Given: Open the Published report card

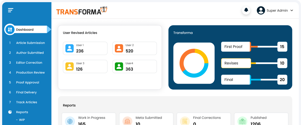Looking at the screenshot, I should pyautogui.click(x=261, y=119).
